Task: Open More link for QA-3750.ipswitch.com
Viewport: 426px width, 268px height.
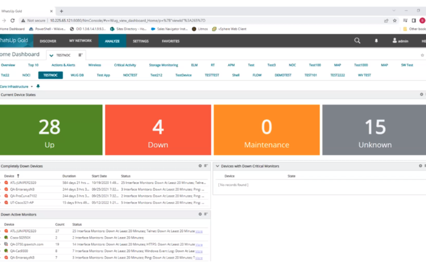Action: 199,245
